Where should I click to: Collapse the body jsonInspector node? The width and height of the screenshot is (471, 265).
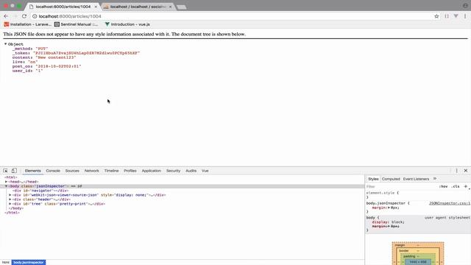(6, 186)
